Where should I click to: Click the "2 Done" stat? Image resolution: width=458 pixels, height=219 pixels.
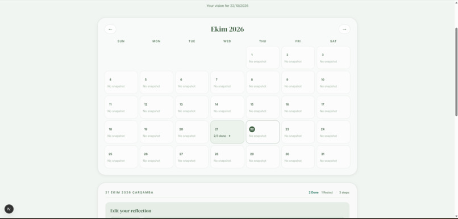(x=314, y=192)
